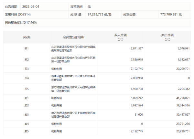Screen dimensions: 194x139
Task: Open the 拉萨东环路第一证券营业部 broker entry
Action: 73,59
